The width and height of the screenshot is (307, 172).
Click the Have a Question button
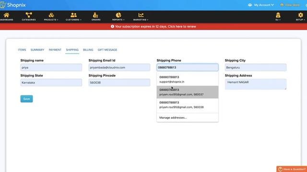[292, 169]
